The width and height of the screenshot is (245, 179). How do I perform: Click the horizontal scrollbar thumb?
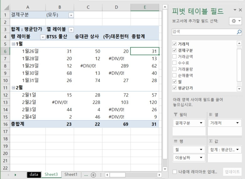(117, 175)
